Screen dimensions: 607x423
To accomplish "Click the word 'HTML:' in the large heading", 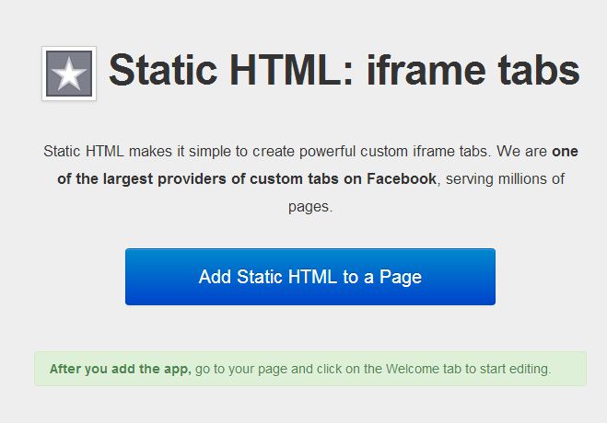I will [291, 70].
